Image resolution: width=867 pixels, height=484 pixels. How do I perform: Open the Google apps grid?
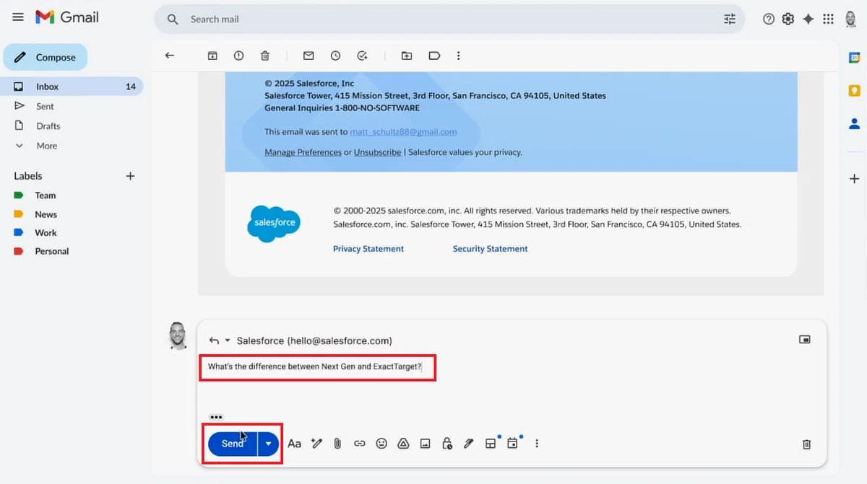pyautogui.click(x=829, y=19)
